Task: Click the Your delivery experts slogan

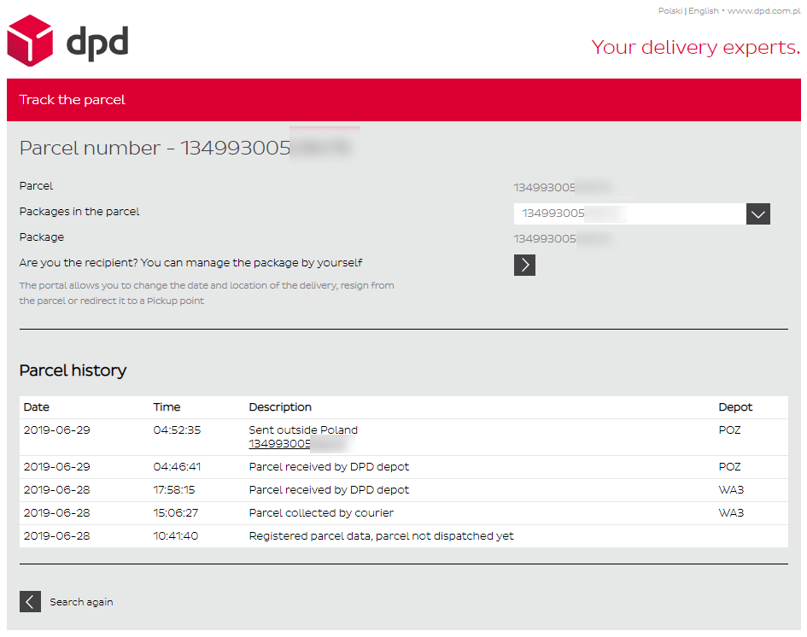Action: click(695, 47)
